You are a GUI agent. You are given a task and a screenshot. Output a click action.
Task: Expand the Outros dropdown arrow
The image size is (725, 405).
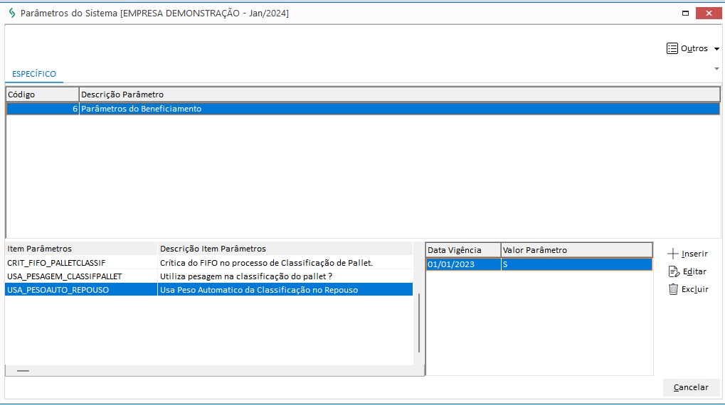(716, 48)
